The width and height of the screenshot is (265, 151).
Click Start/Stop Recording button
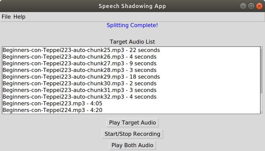tap(132, 134)
